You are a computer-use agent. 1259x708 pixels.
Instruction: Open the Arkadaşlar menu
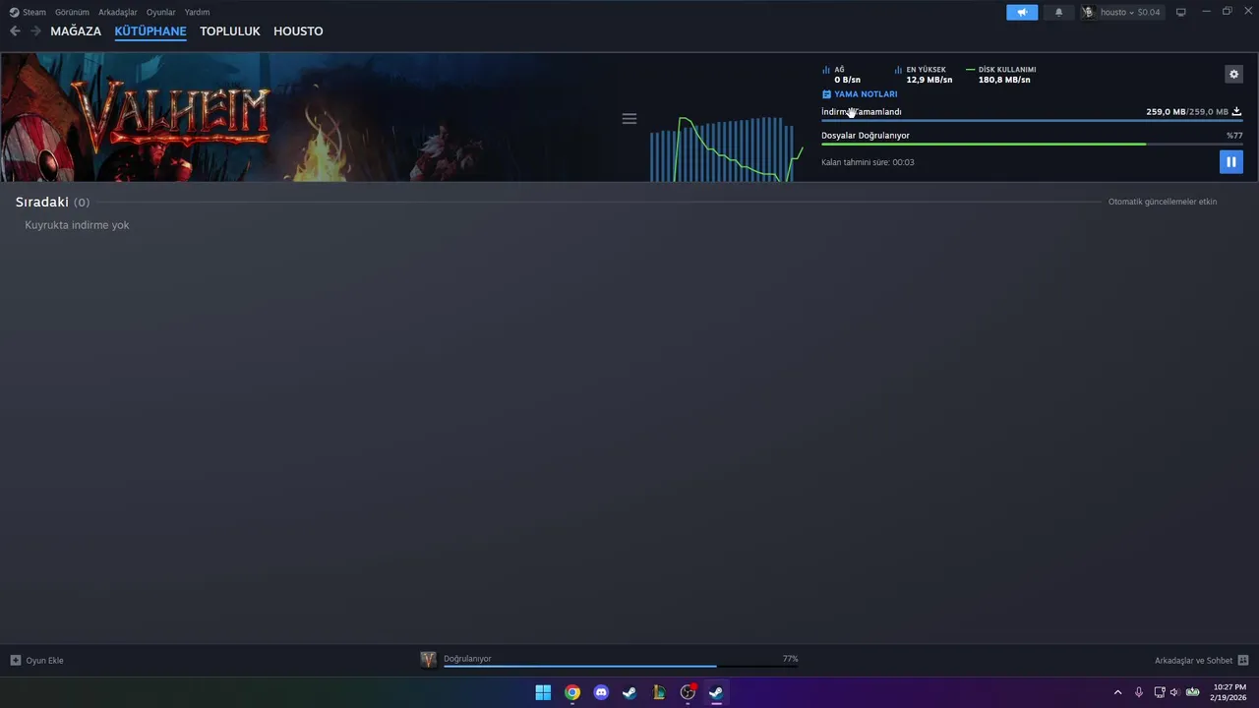pyautogui.click(x=118, y=12)
